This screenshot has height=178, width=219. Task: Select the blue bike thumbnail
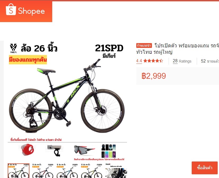tap(67, 171)
